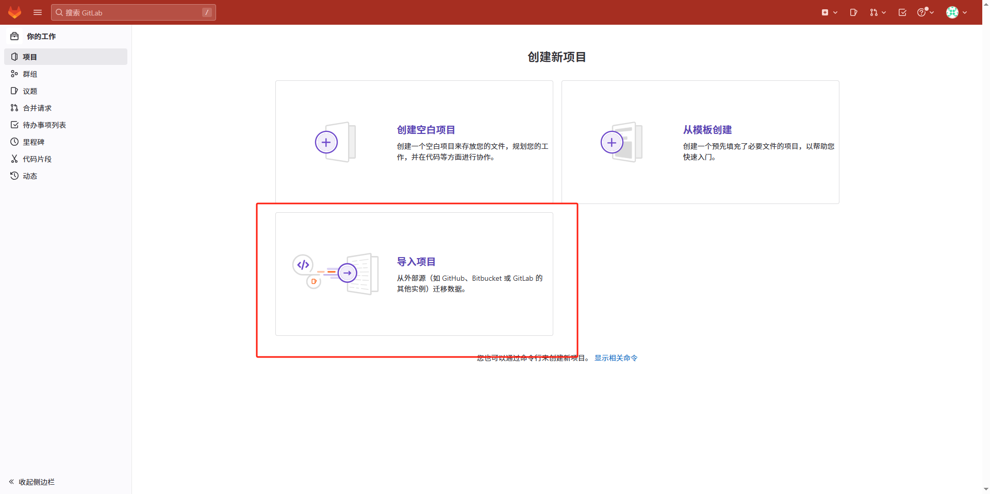The width and height of the screenshot is (990, 494).
Task: Click the 收起侧边栏 double chevron icon
Action: [x=11, y=482]
